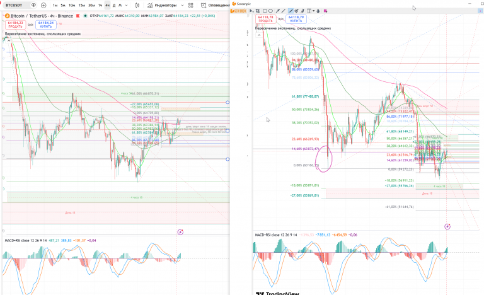484x295 pixels.
Task: Click the -18,00% (55 891,81) label
Action: [304, 185]
